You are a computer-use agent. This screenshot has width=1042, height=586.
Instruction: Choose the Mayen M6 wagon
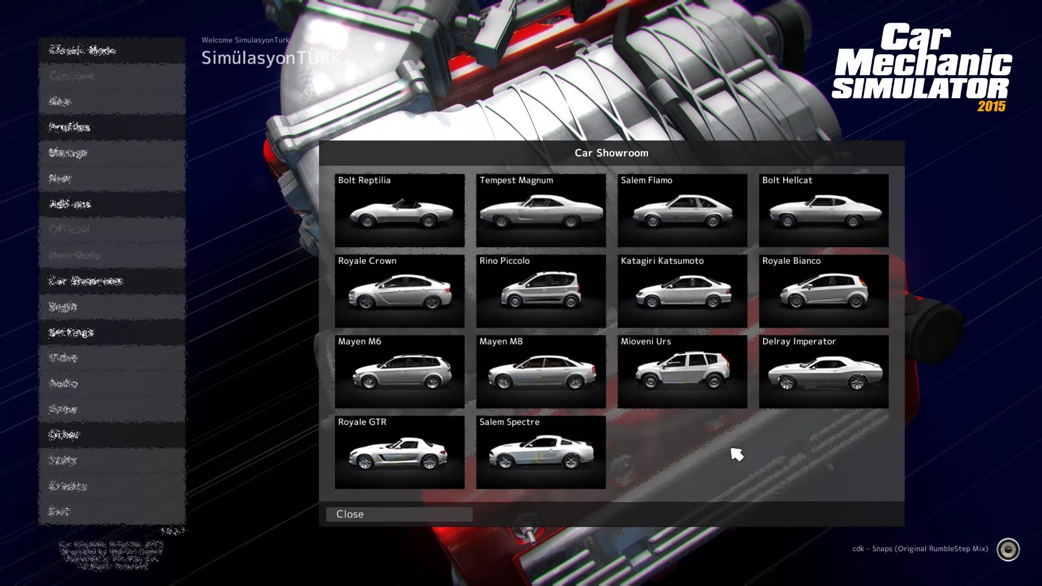click(399, 372)
